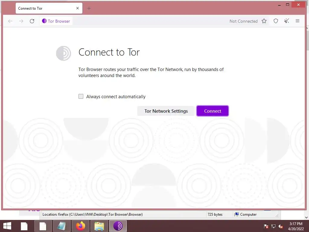309x232 pixels.
Task: Click the New Identity broom icon
Action: pos(287,21)
